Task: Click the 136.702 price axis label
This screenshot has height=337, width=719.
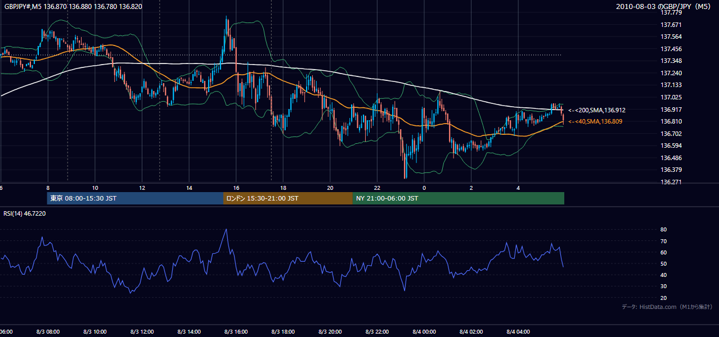Action: 671,134
